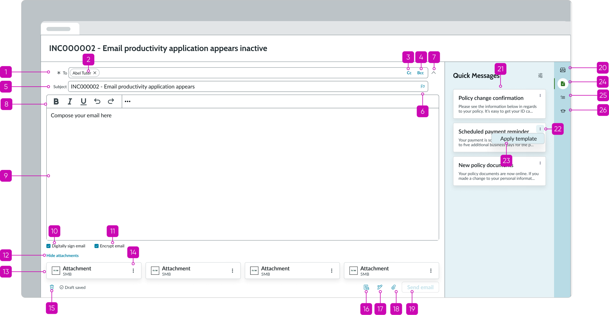Click the delete draft trash icon
Screen dimensions: 609x315
point(52,287)
